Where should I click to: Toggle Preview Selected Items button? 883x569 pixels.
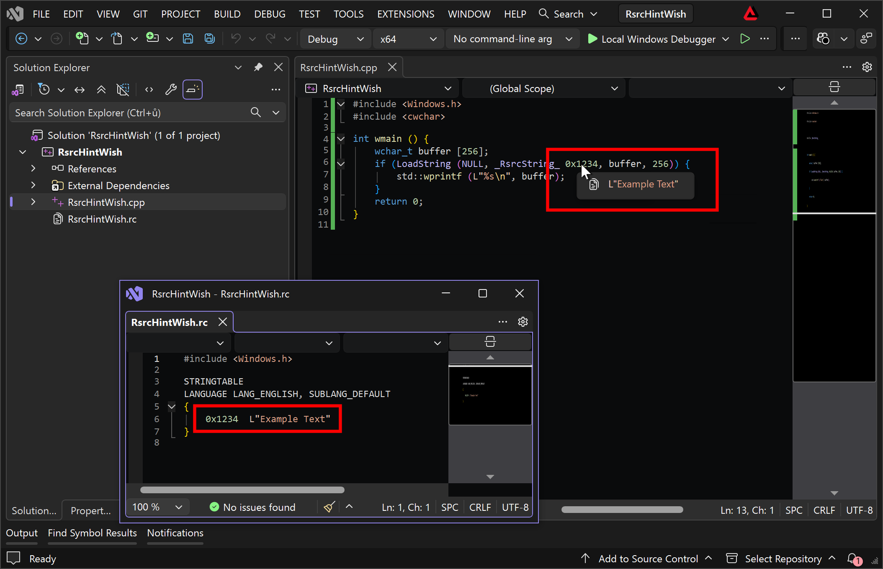(x=192, y=90)
